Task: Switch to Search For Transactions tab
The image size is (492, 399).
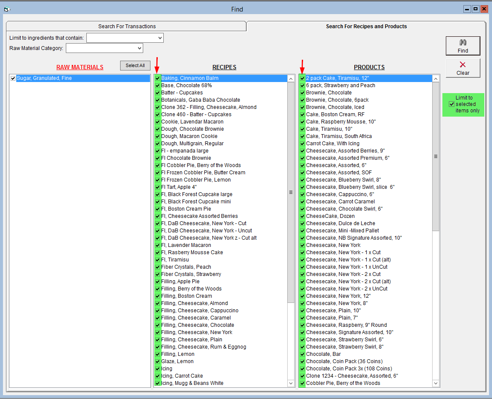Action: 127,26
